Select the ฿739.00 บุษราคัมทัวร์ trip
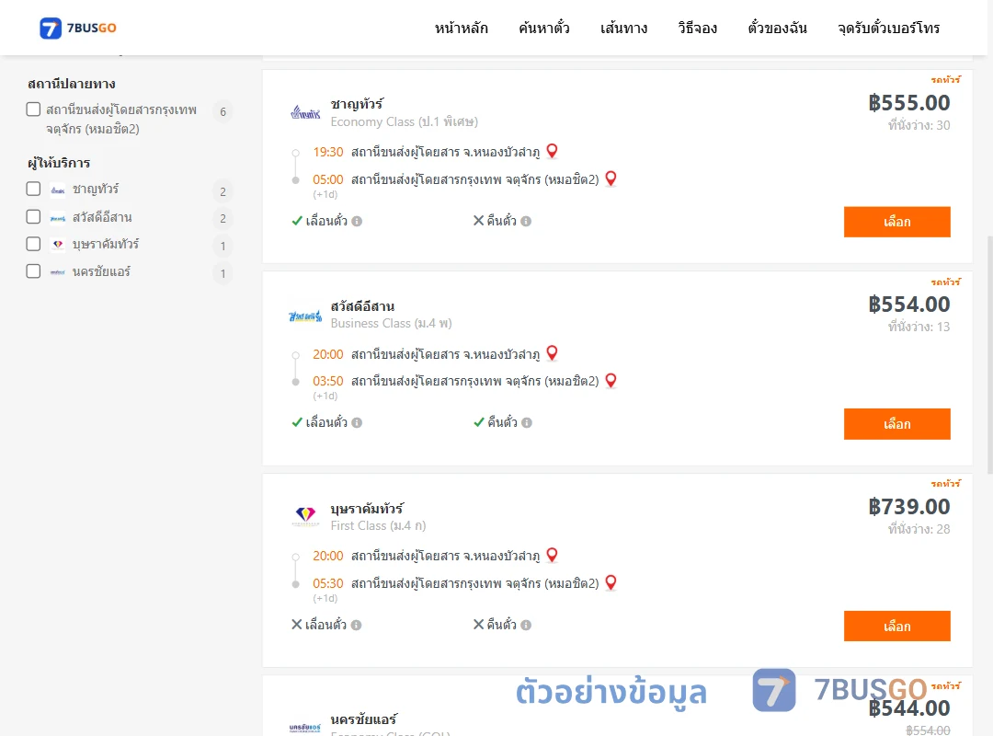 896,627
